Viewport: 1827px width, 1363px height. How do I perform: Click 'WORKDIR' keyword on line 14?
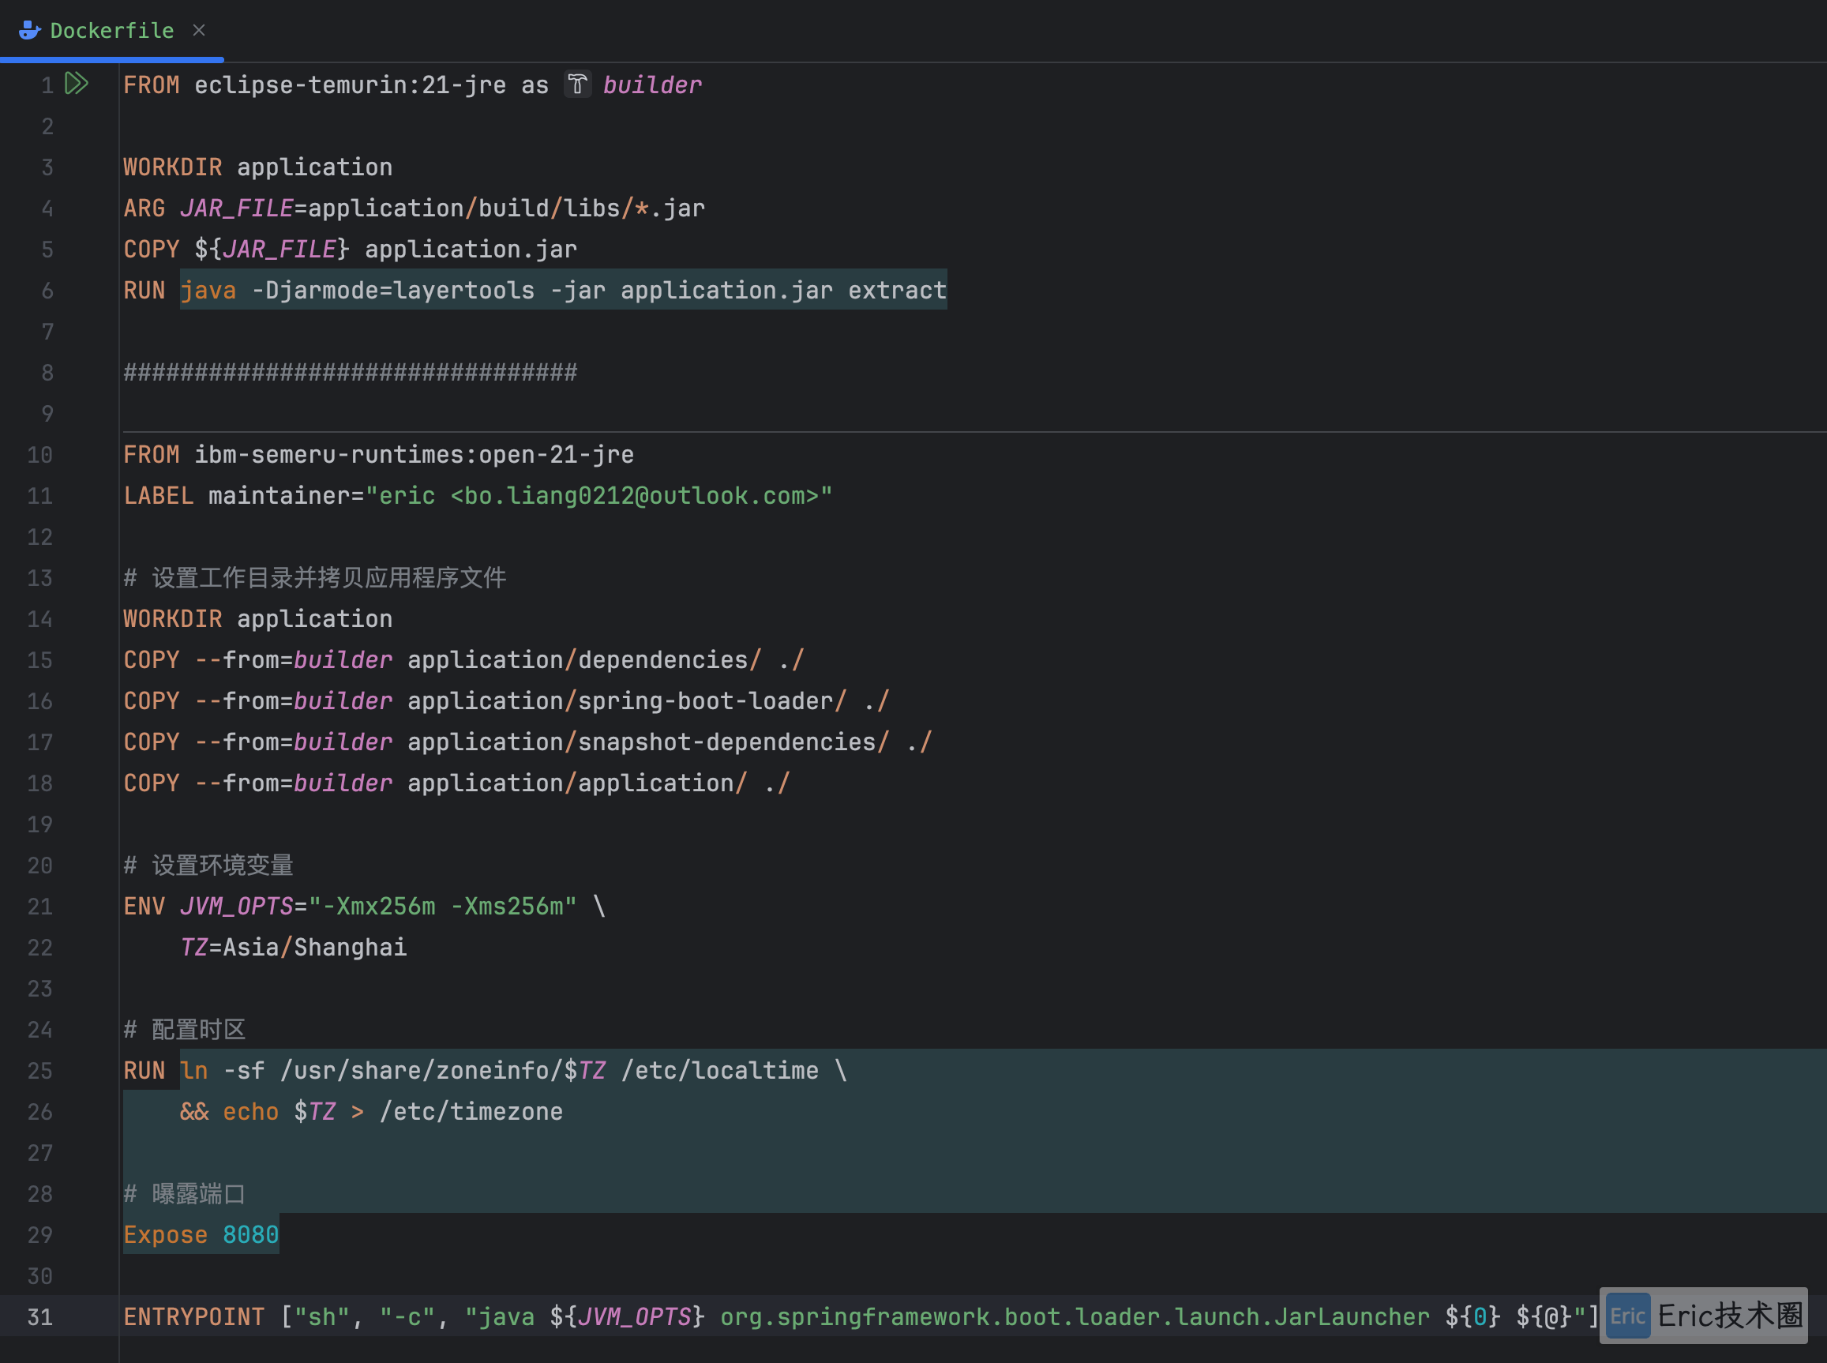point(172,619)
